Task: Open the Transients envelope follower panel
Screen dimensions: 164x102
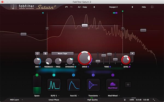Action: (93, 85)
